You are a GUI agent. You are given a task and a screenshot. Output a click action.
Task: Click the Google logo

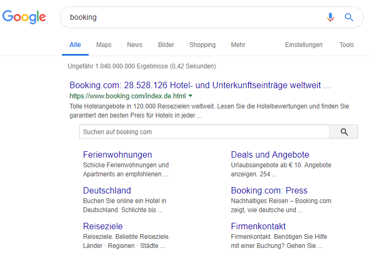(24, 17)
